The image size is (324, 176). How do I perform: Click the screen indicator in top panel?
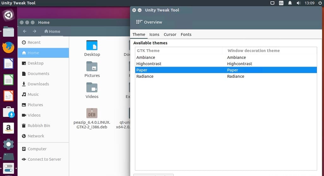pos(272,3)
